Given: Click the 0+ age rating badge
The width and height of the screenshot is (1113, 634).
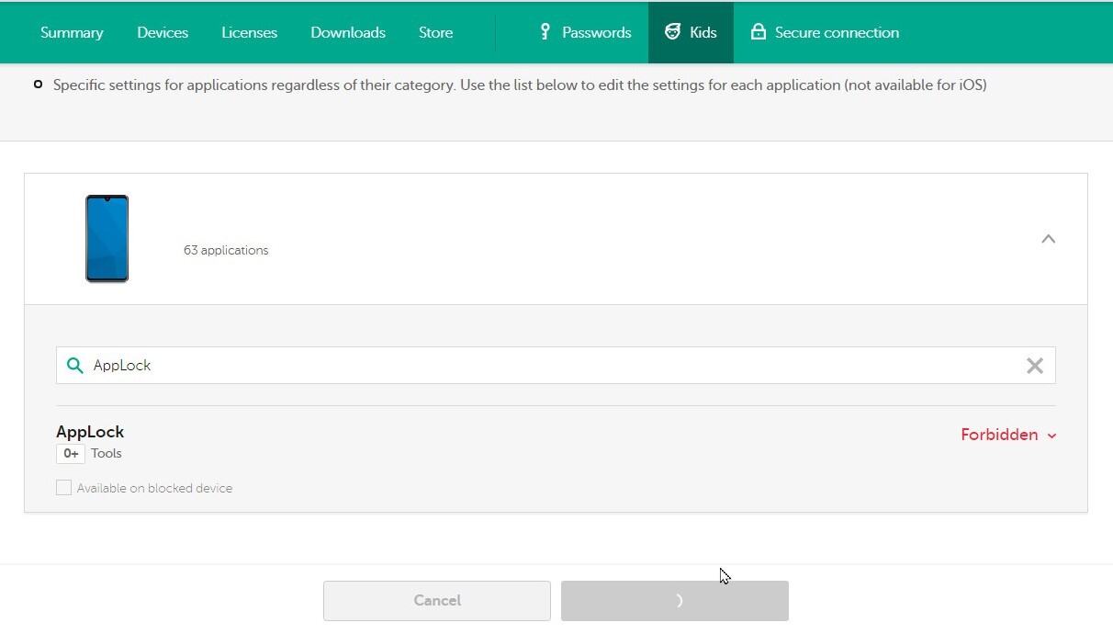Looking at the screenshot, I should (x=71, y=454).
